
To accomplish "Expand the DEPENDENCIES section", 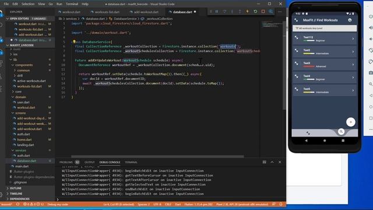I will [x=30, y=199].
